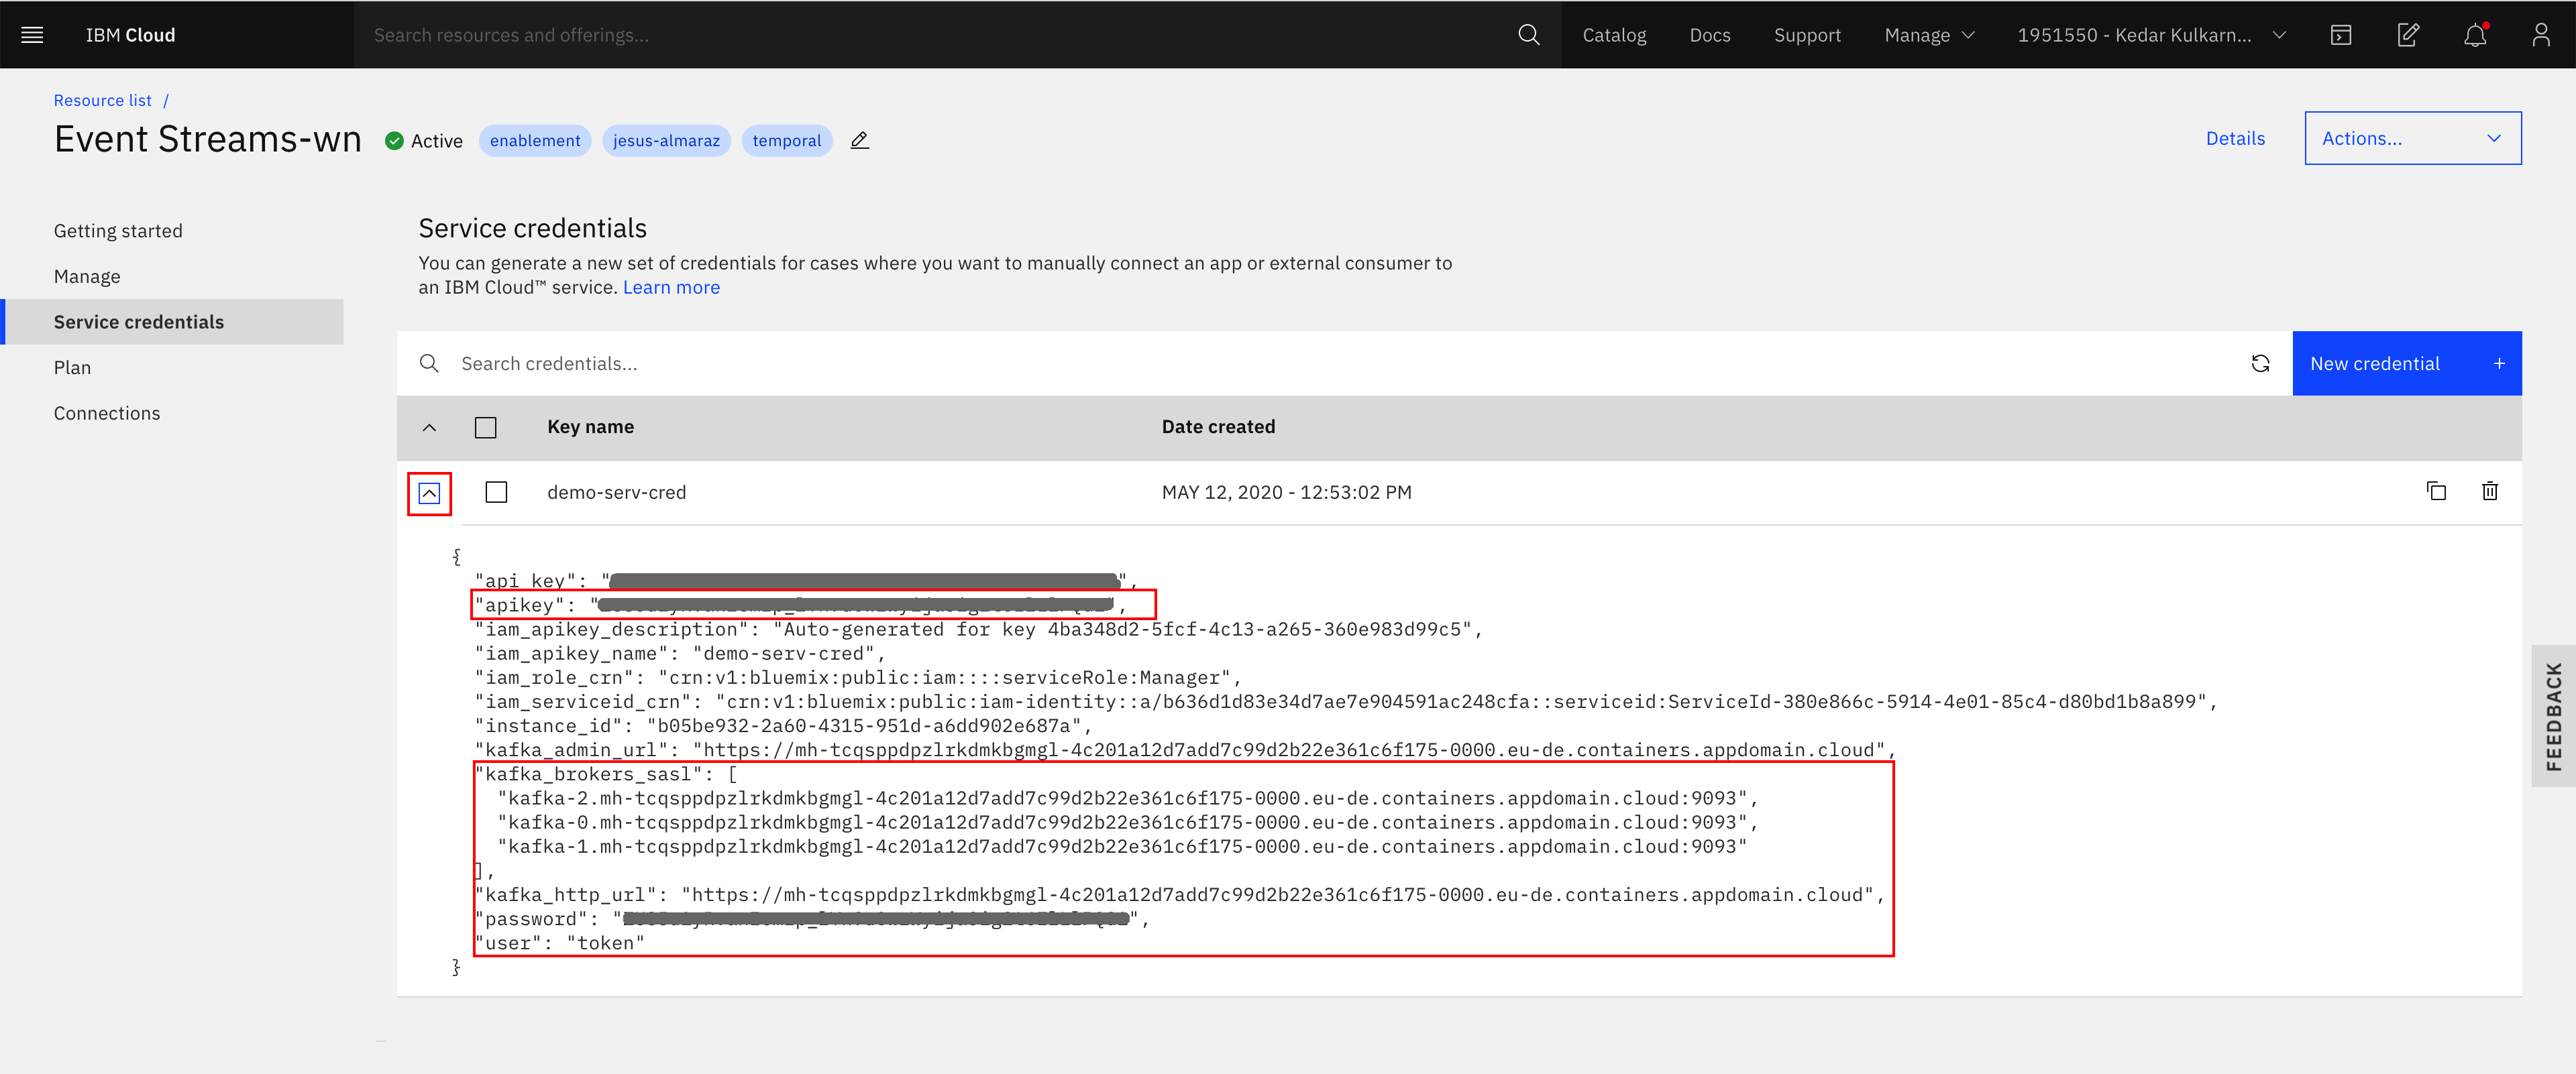The image size is (2576, 1074).
Task: Open the Plan page
Action: (x=72, y=367)
